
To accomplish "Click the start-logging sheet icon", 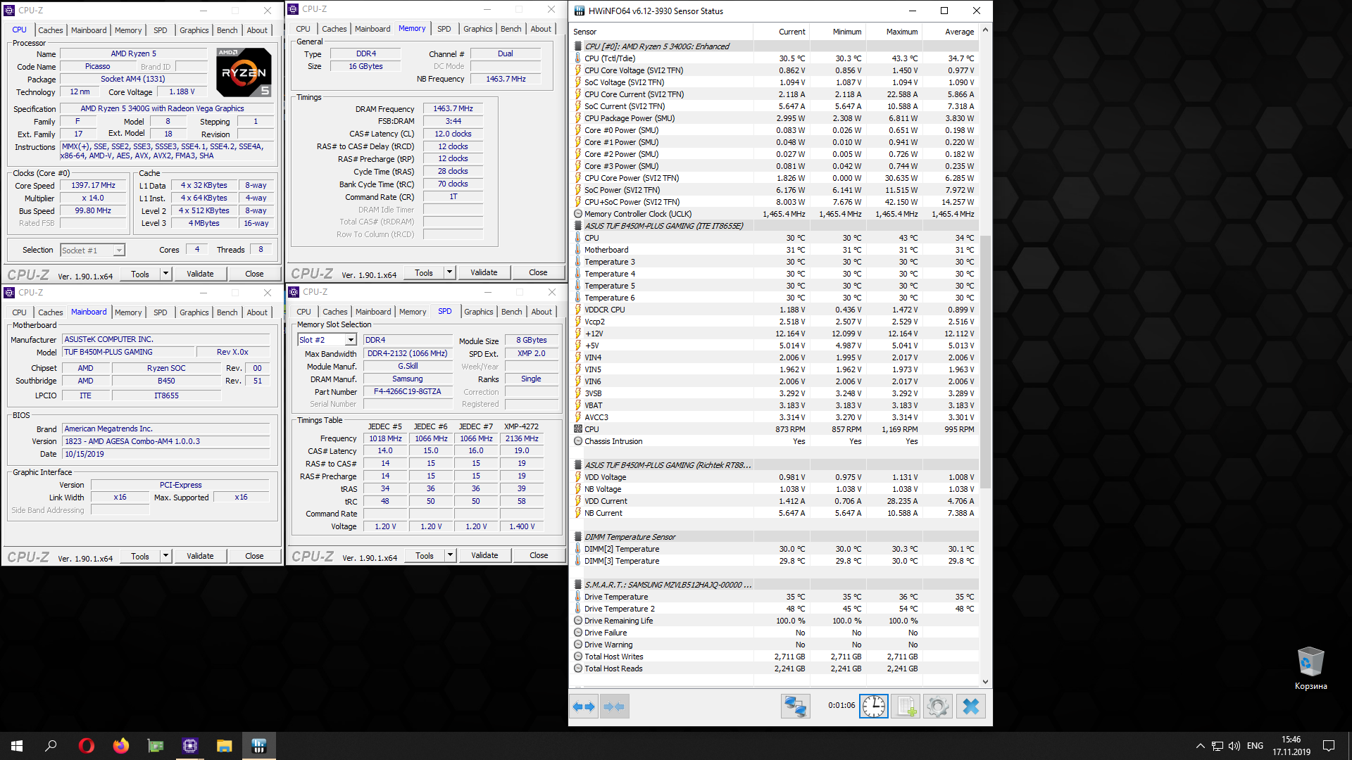I will [x=906, y=707].
